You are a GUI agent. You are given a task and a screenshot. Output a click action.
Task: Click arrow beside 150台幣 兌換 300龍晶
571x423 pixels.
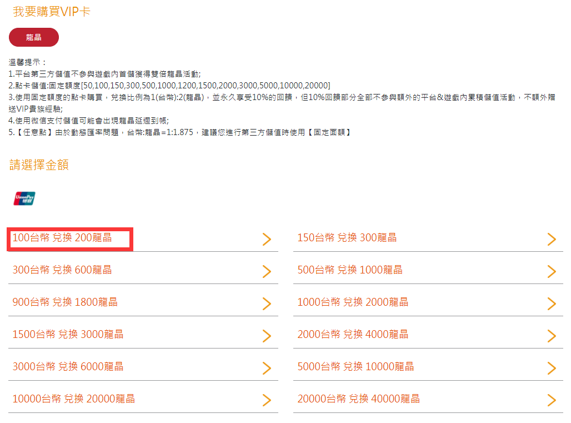point(552,239)
